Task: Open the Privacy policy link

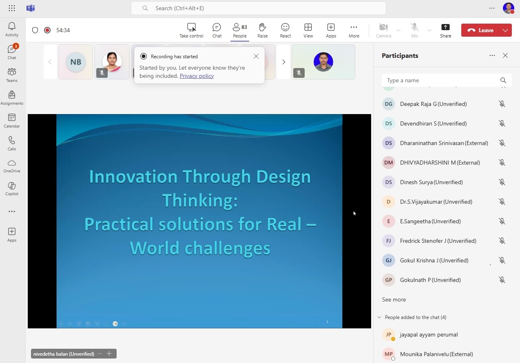Action: [197, 76]
